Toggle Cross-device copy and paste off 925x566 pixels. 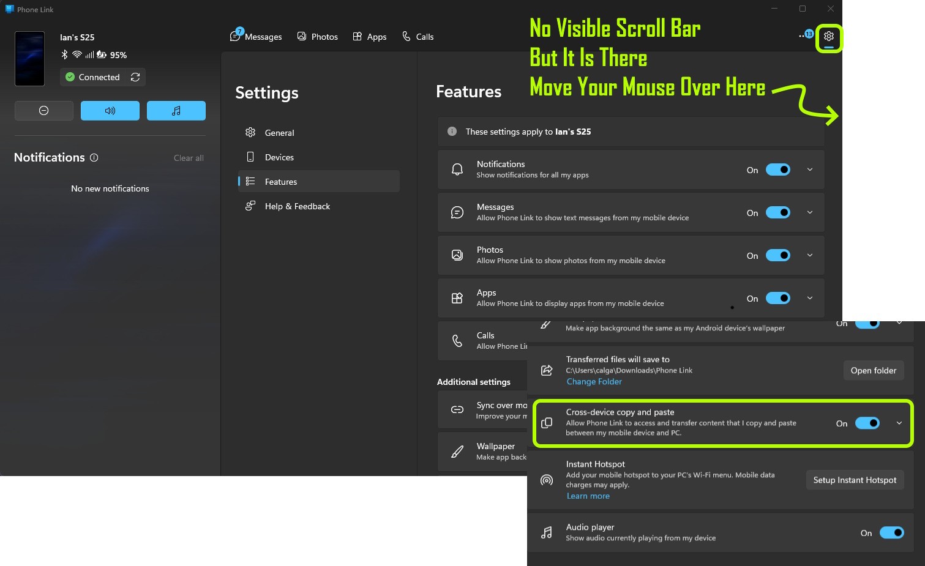(867, 423)
